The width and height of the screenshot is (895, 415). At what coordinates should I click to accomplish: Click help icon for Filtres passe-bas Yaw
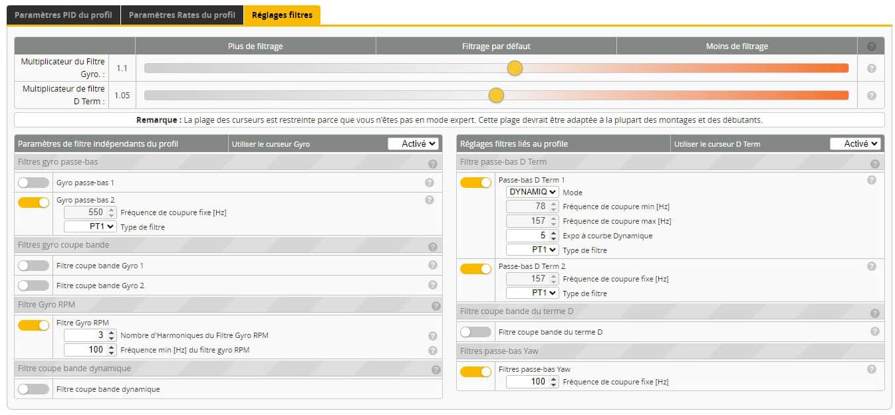(871, 369)
